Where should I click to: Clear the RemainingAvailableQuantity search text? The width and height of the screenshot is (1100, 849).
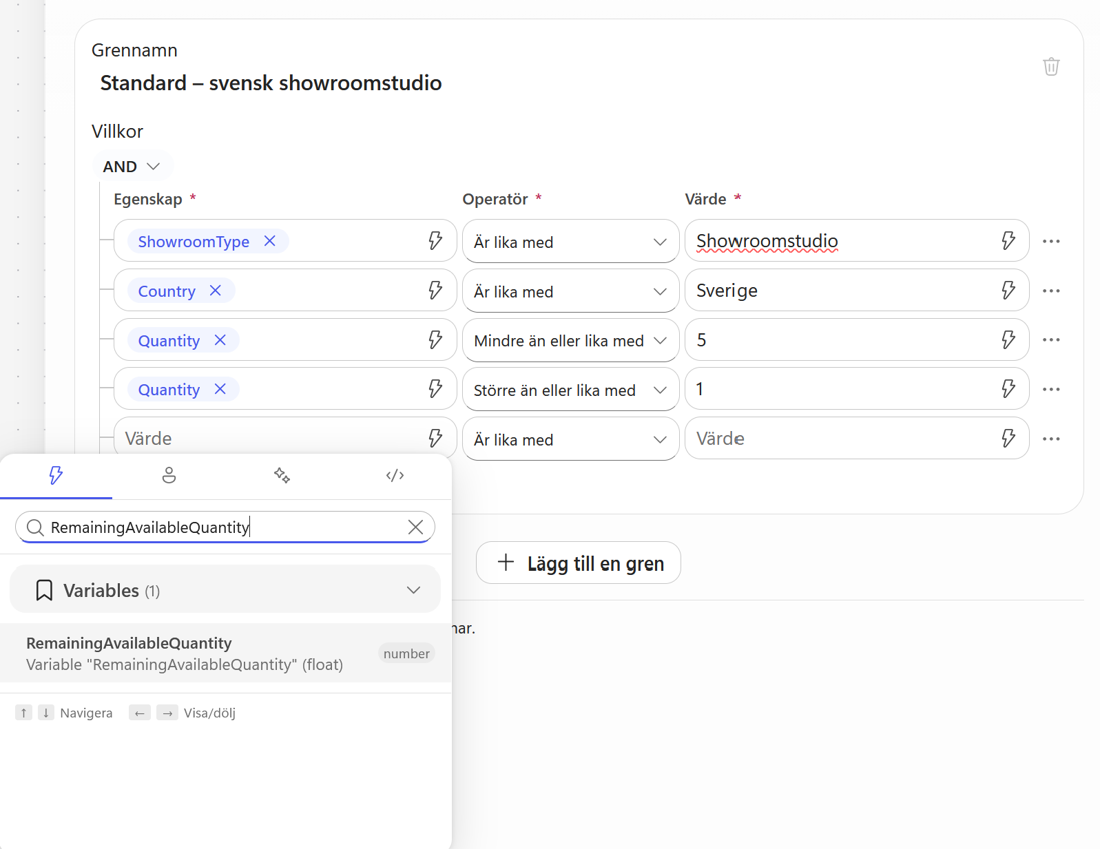click(415, 527)
